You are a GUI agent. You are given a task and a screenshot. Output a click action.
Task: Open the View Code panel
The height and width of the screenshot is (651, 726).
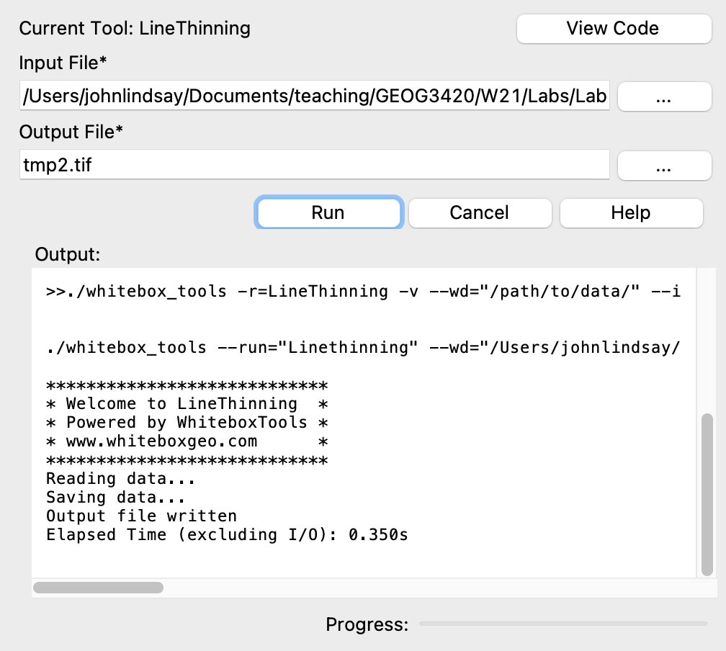[x=613, y=28]
